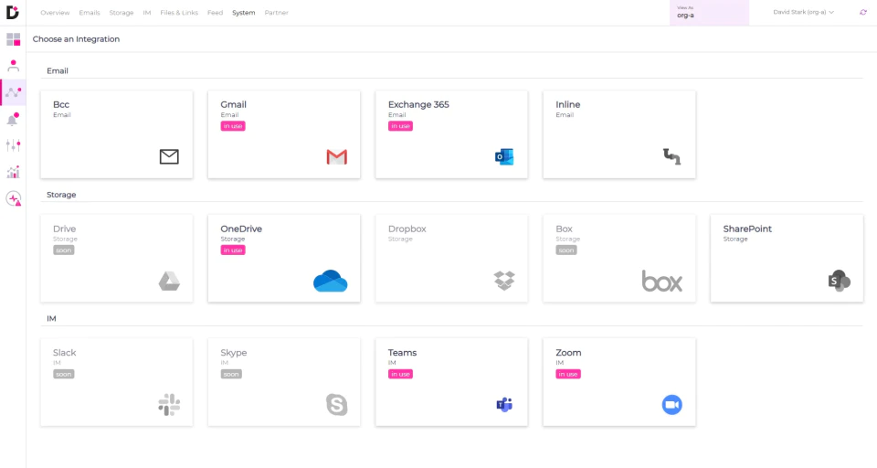
Task: Select the Teams card title
Action: 402,353
